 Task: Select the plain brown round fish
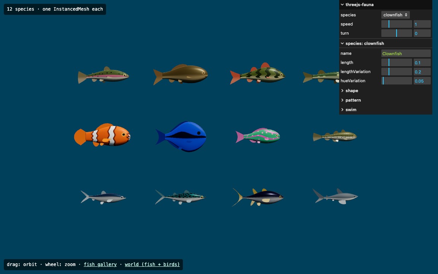tap(181, 74)
